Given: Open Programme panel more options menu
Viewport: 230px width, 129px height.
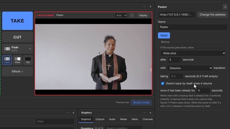Looking at the screenshot, I should coord(145,6).
